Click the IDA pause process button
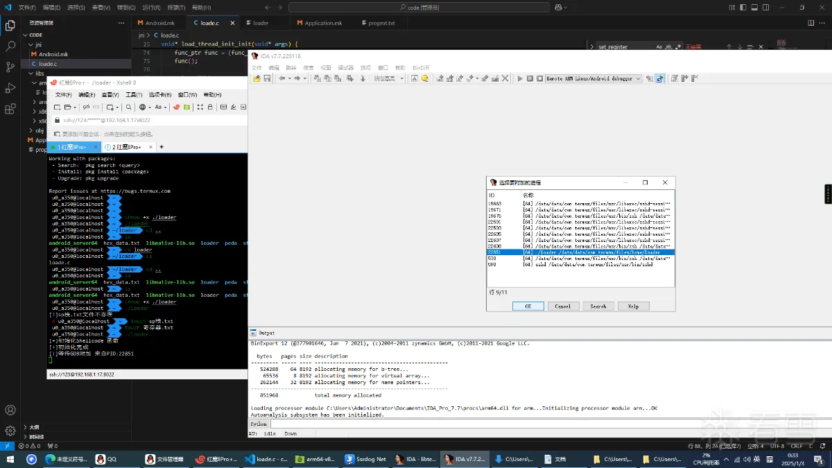 [530, 79]
